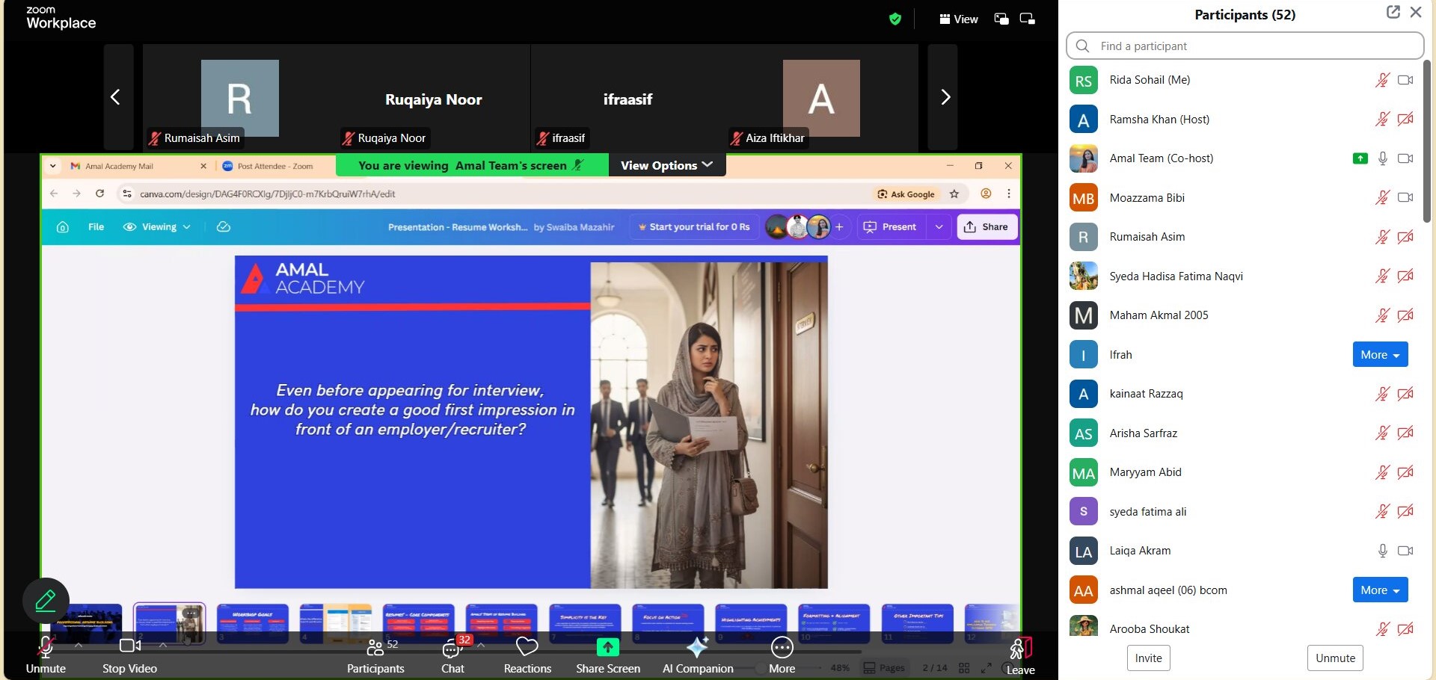The height and width of the screenshot is (680, 1436).
Task: Click the annotate pencil icon
Action: coord(46,600)
